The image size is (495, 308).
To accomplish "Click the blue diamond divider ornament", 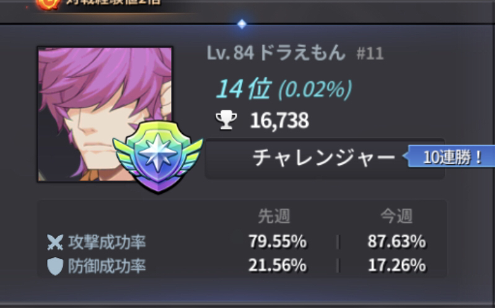I will point(242,24).
